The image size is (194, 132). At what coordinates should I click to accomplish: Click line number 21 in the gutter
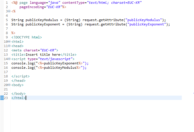pyautogui.click(x=6, y=89)
